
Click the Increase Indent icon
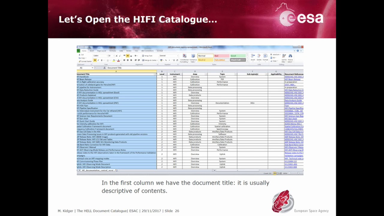click(x=139, y=60)
